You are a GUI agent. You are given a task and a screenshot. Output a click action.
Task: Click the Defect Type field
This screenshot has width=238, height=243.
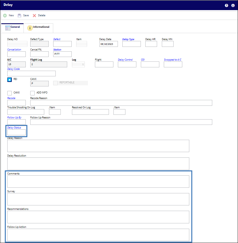pos(39,44)
